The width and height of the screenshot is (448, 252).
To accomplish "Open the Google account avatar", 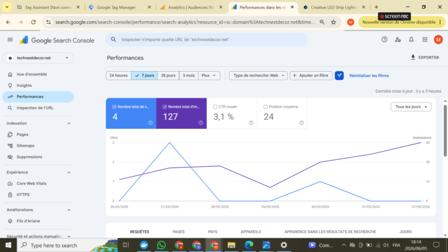I will point(438,40).
